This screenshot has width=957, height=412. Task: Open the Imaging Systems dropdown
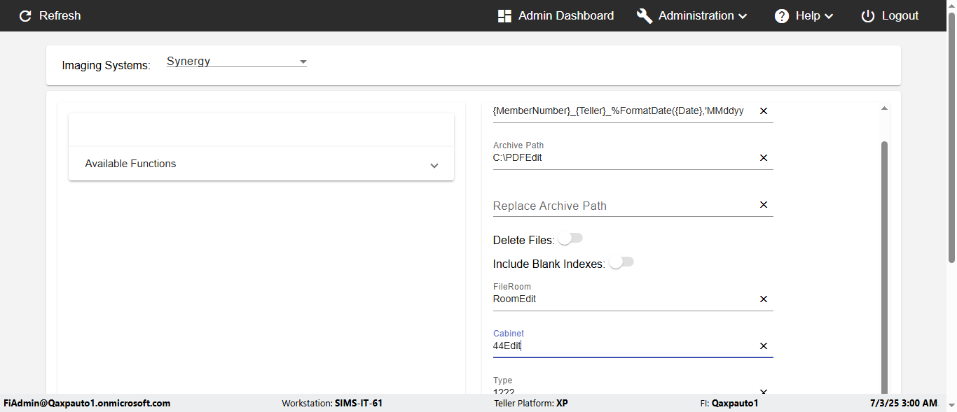tap(236, 62)
